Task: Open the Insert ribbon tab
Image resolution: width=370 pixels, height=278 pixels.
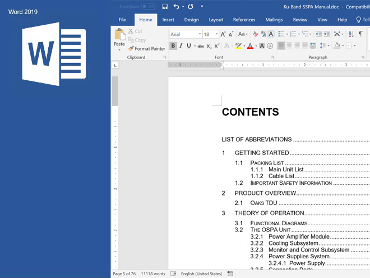Action: pos(168,20)
